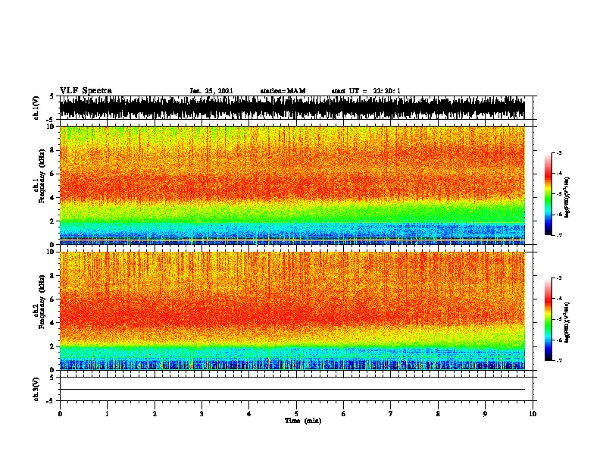
Task: Click time axis tick label "10"
Action: point(533,413)
